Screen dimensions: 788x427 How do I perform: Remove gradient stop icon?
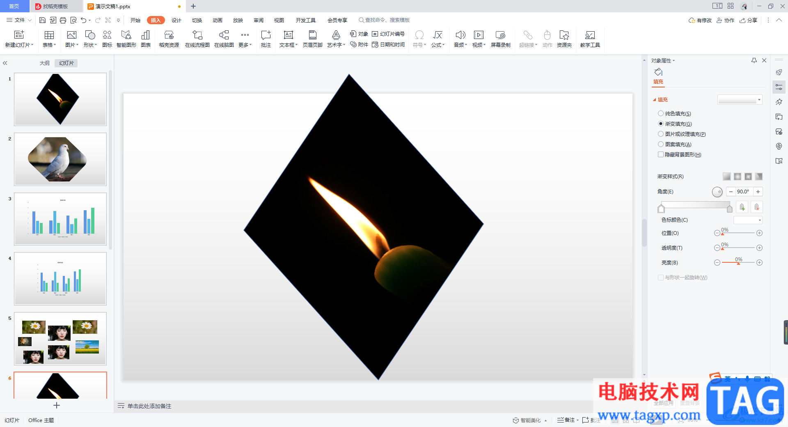[x=757, y=207]
